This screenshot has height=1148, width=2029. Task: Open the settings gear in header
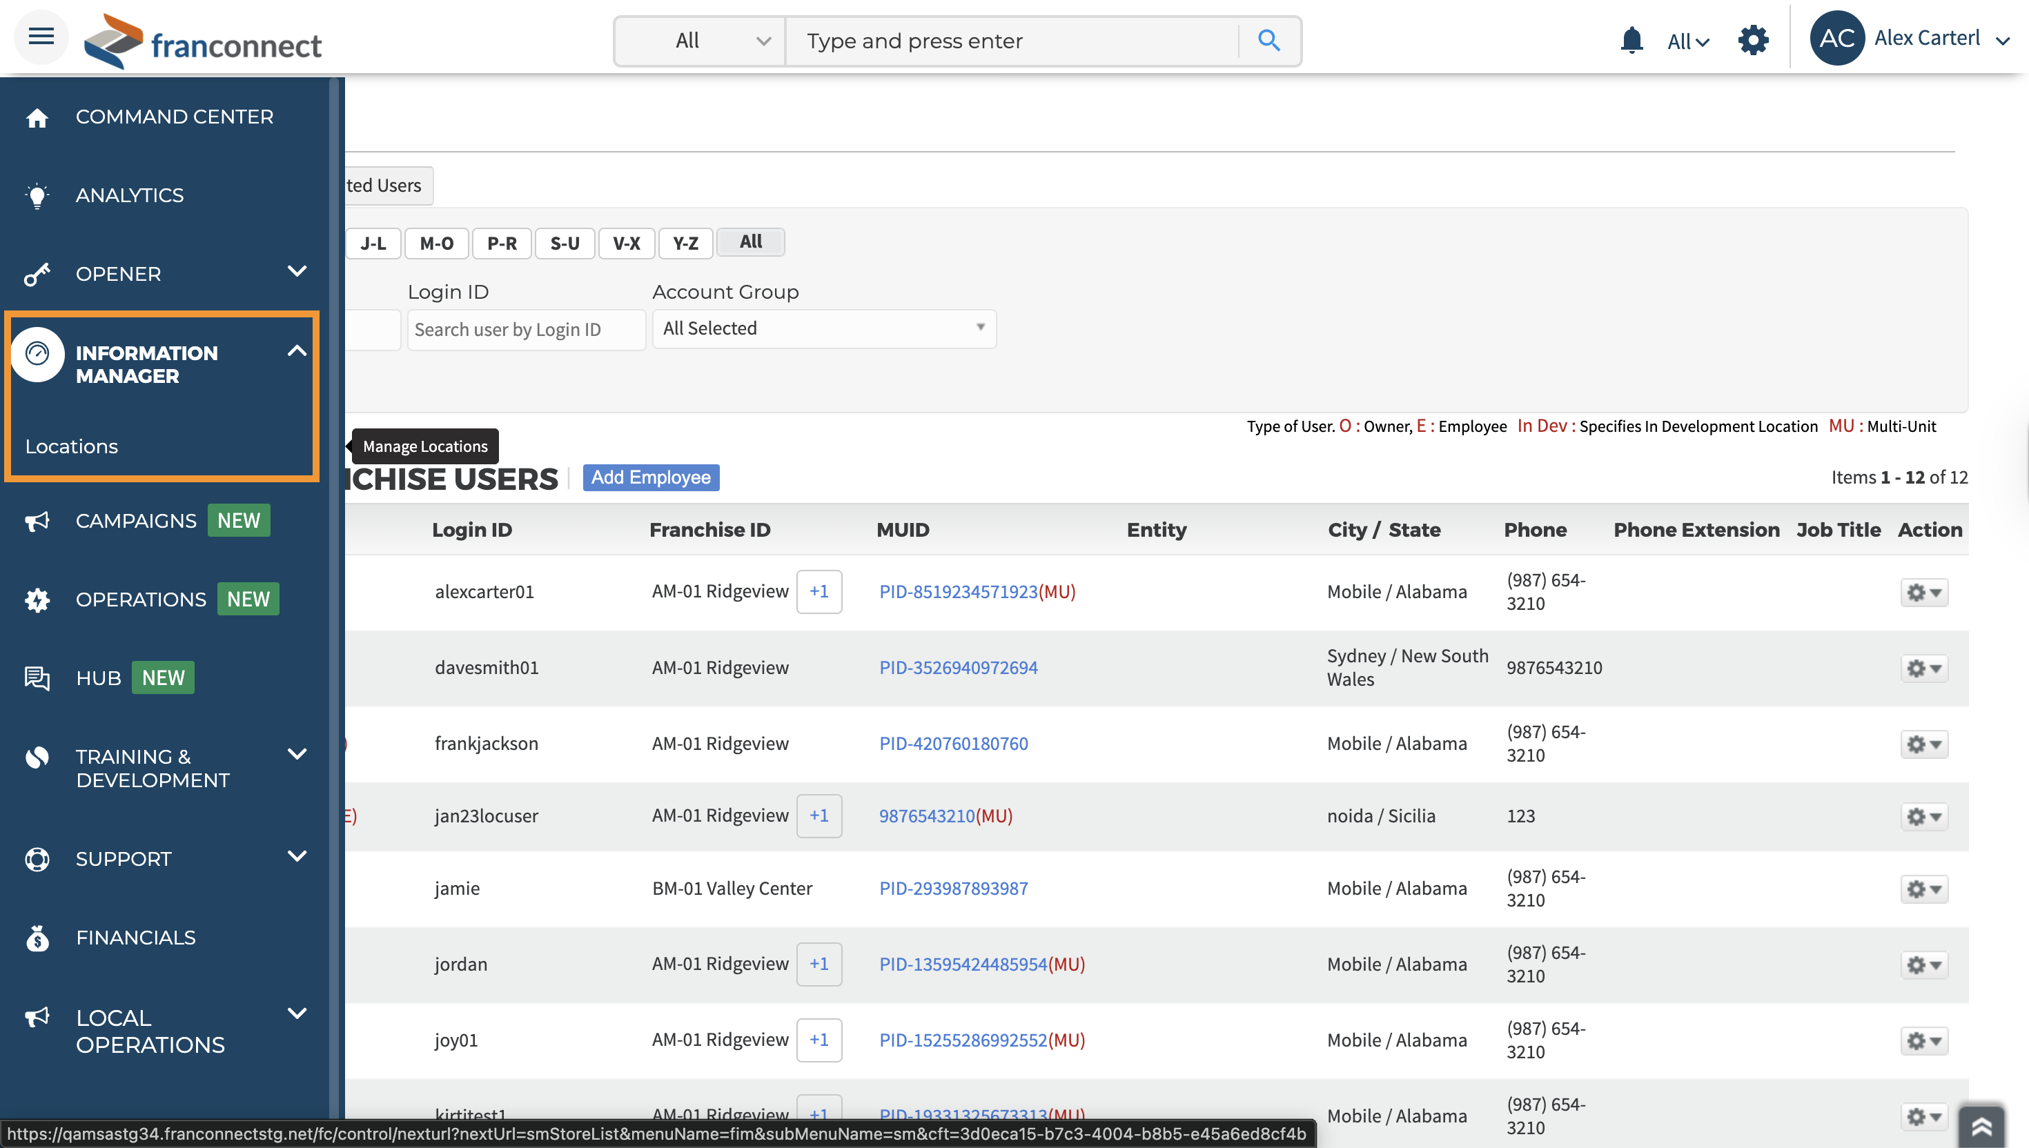tap(1752, 39)
